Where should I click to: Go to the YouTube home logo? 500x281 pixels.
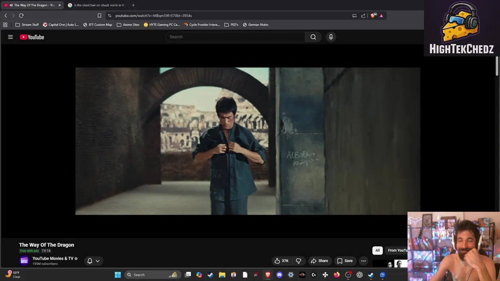32,37
